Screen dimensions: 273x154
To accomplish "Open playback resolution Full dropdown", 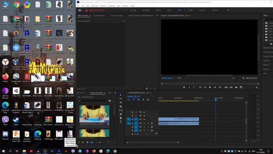I will pos(236,78).
